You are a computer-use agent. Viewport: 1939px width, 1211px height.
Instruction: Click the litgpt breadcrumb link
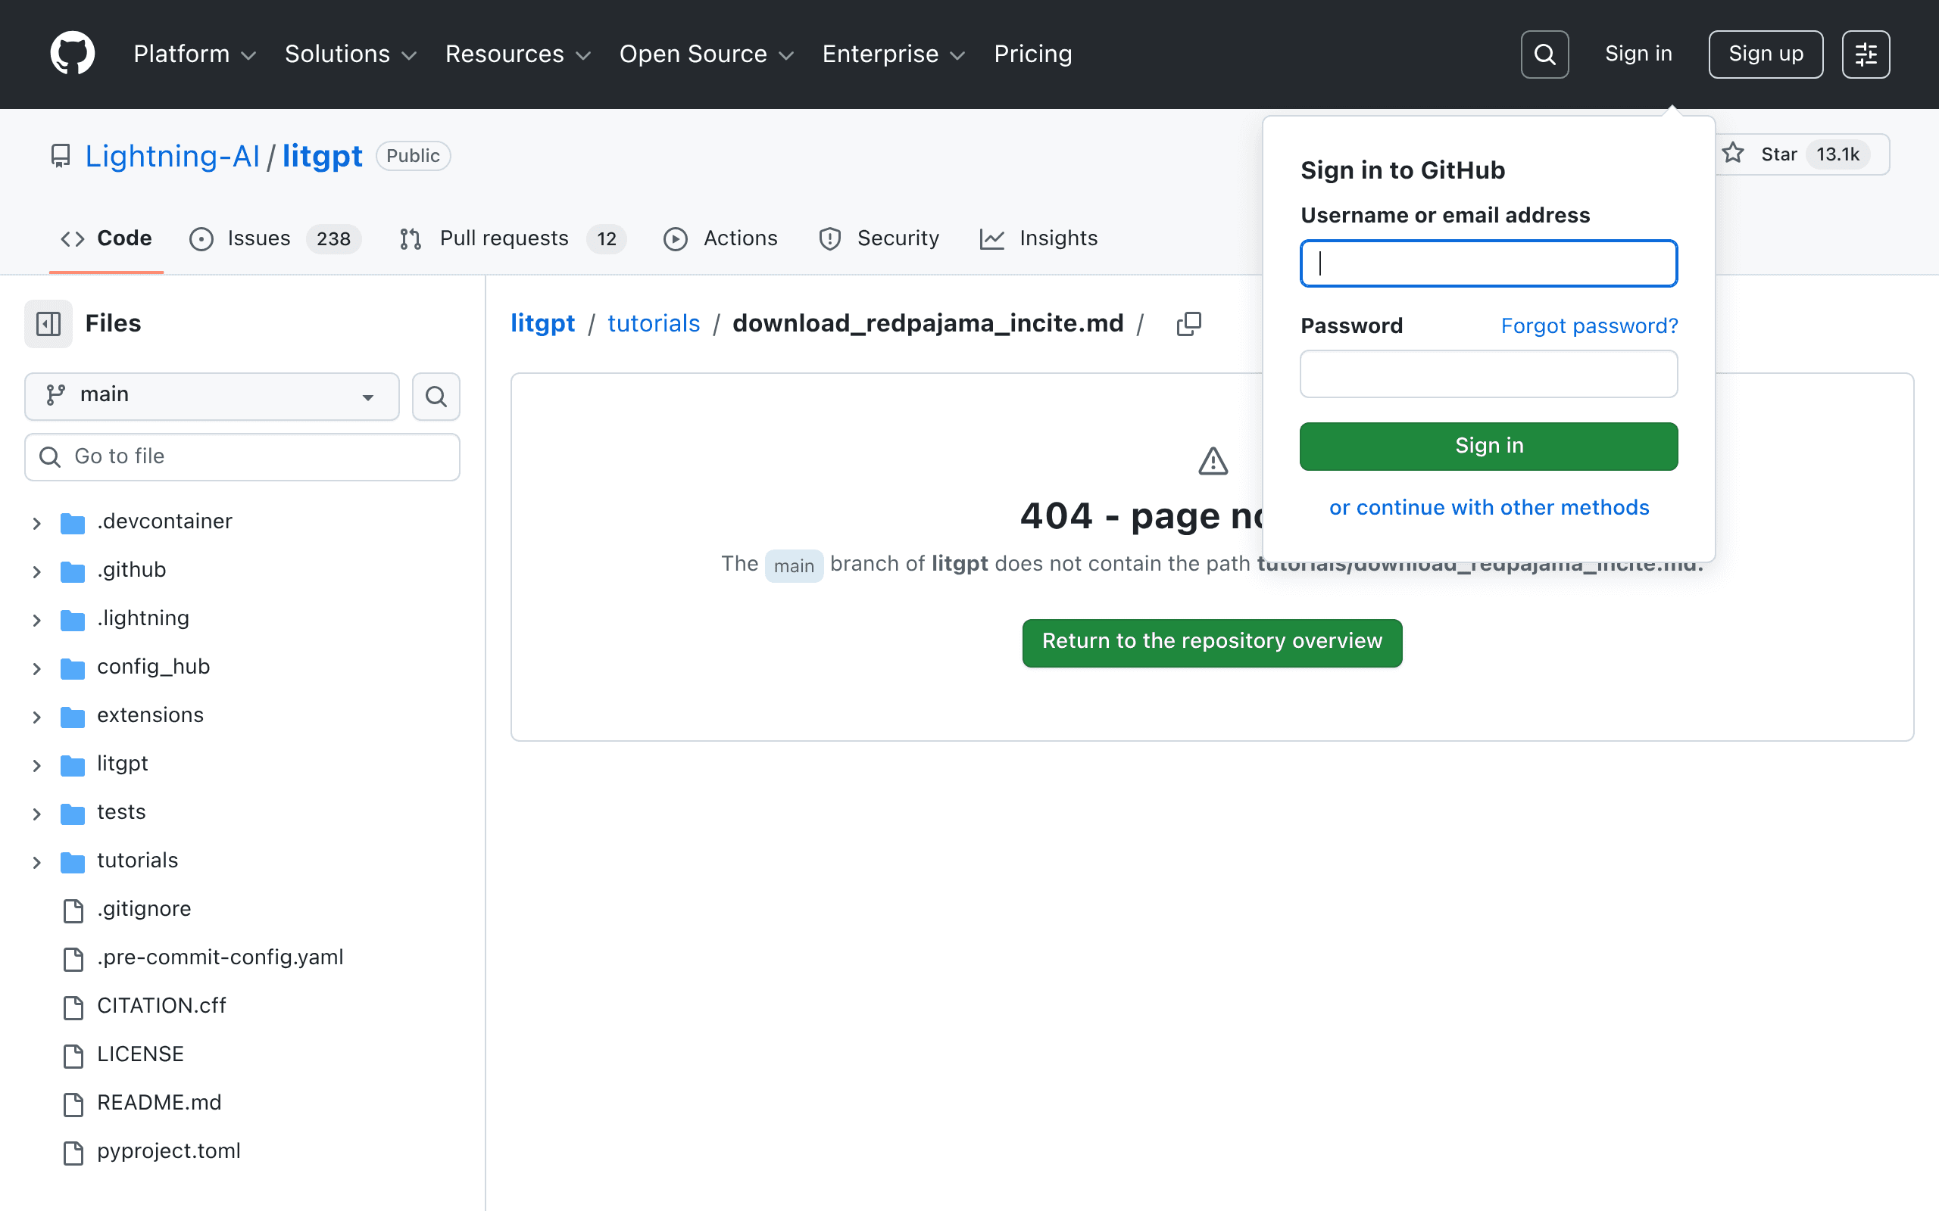542,324
